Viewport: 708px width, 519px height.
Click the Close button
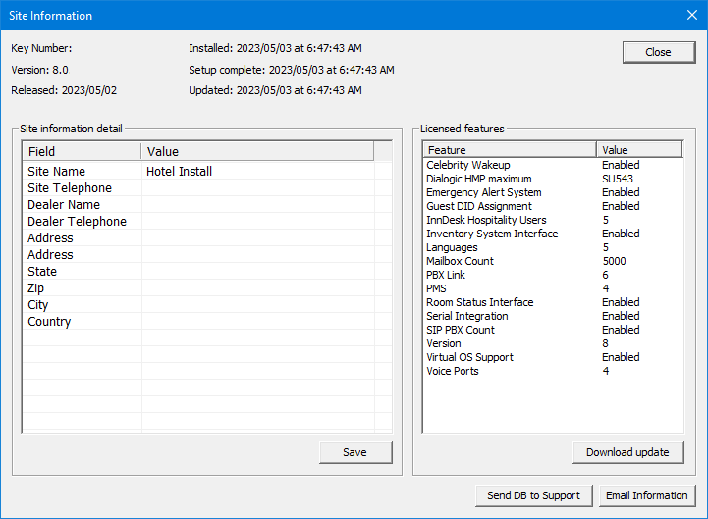pos(658,52)
